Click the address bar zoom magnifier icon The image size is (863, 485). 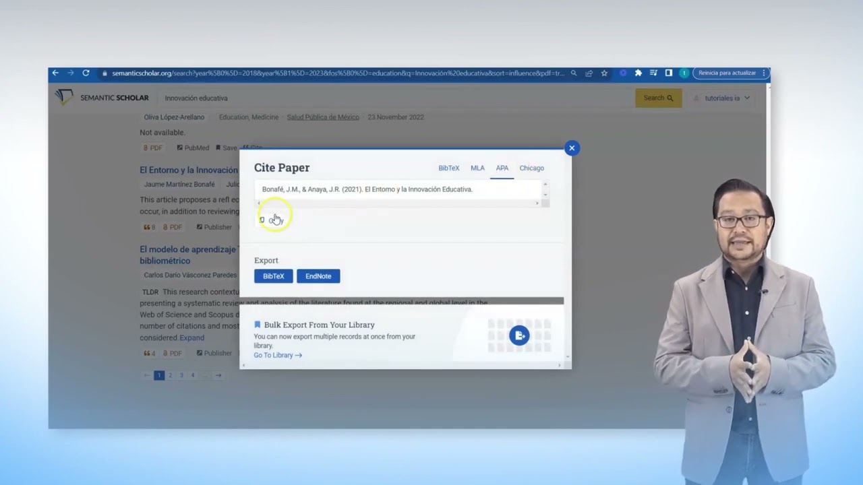(x=574, y=73)
